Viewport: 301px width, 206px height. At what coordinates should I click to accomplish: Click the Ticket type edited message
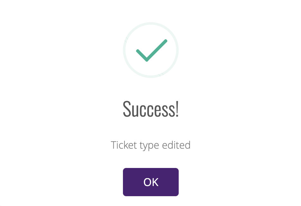coord(151,145)
